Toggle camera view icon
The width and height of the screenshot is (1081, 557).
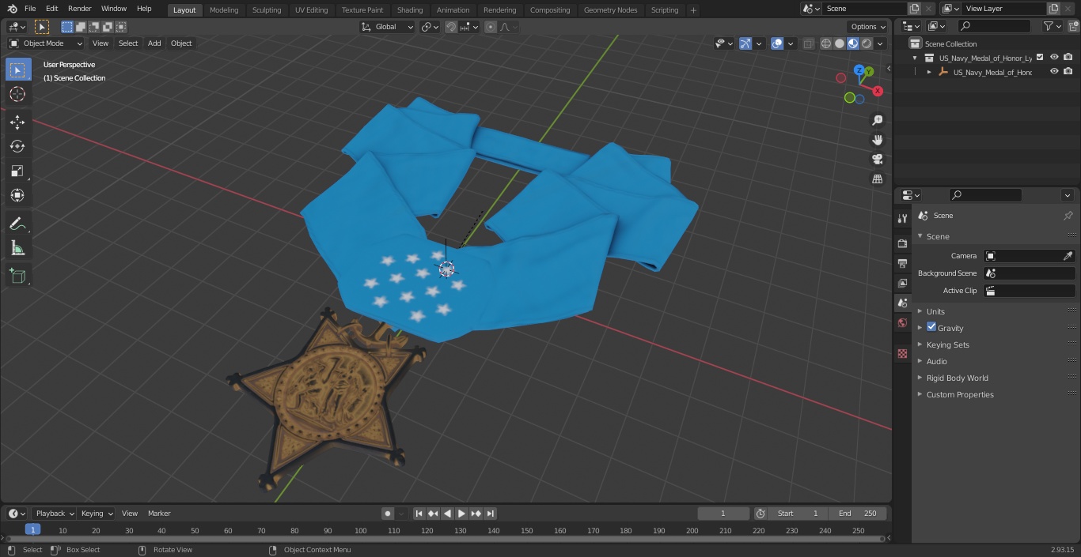(877, 160)
